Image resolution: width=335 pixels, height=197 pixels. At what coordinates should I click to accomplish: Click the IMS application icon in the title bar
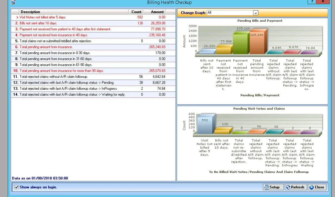(x=12, y=2)
